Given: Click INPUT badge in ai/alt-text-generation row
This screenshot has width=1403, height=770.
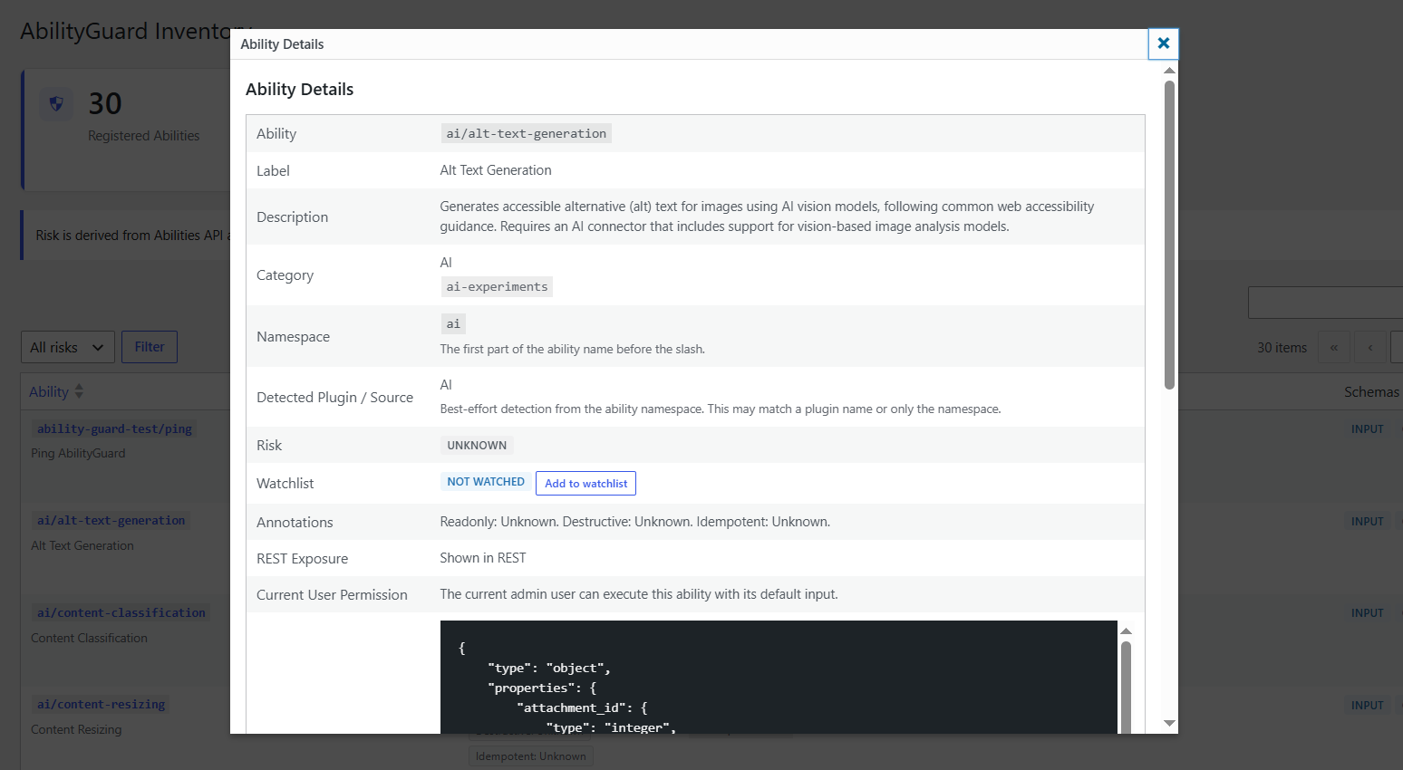Looking at the screenshot, I should [x=1367, y=522].
